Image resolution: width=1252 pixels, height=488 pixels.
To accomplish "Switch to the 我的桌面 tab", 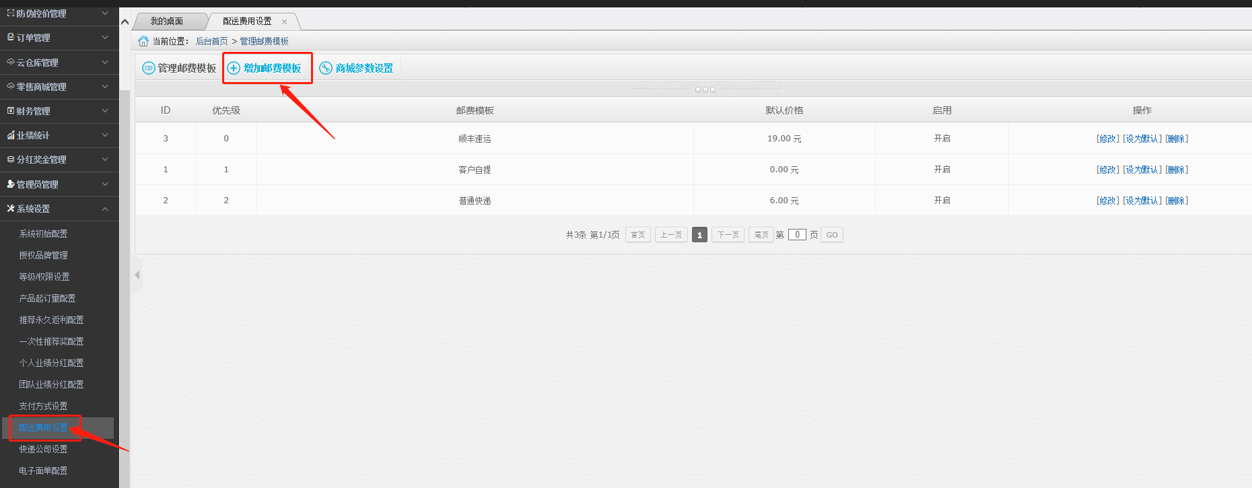I will point(167,22).
